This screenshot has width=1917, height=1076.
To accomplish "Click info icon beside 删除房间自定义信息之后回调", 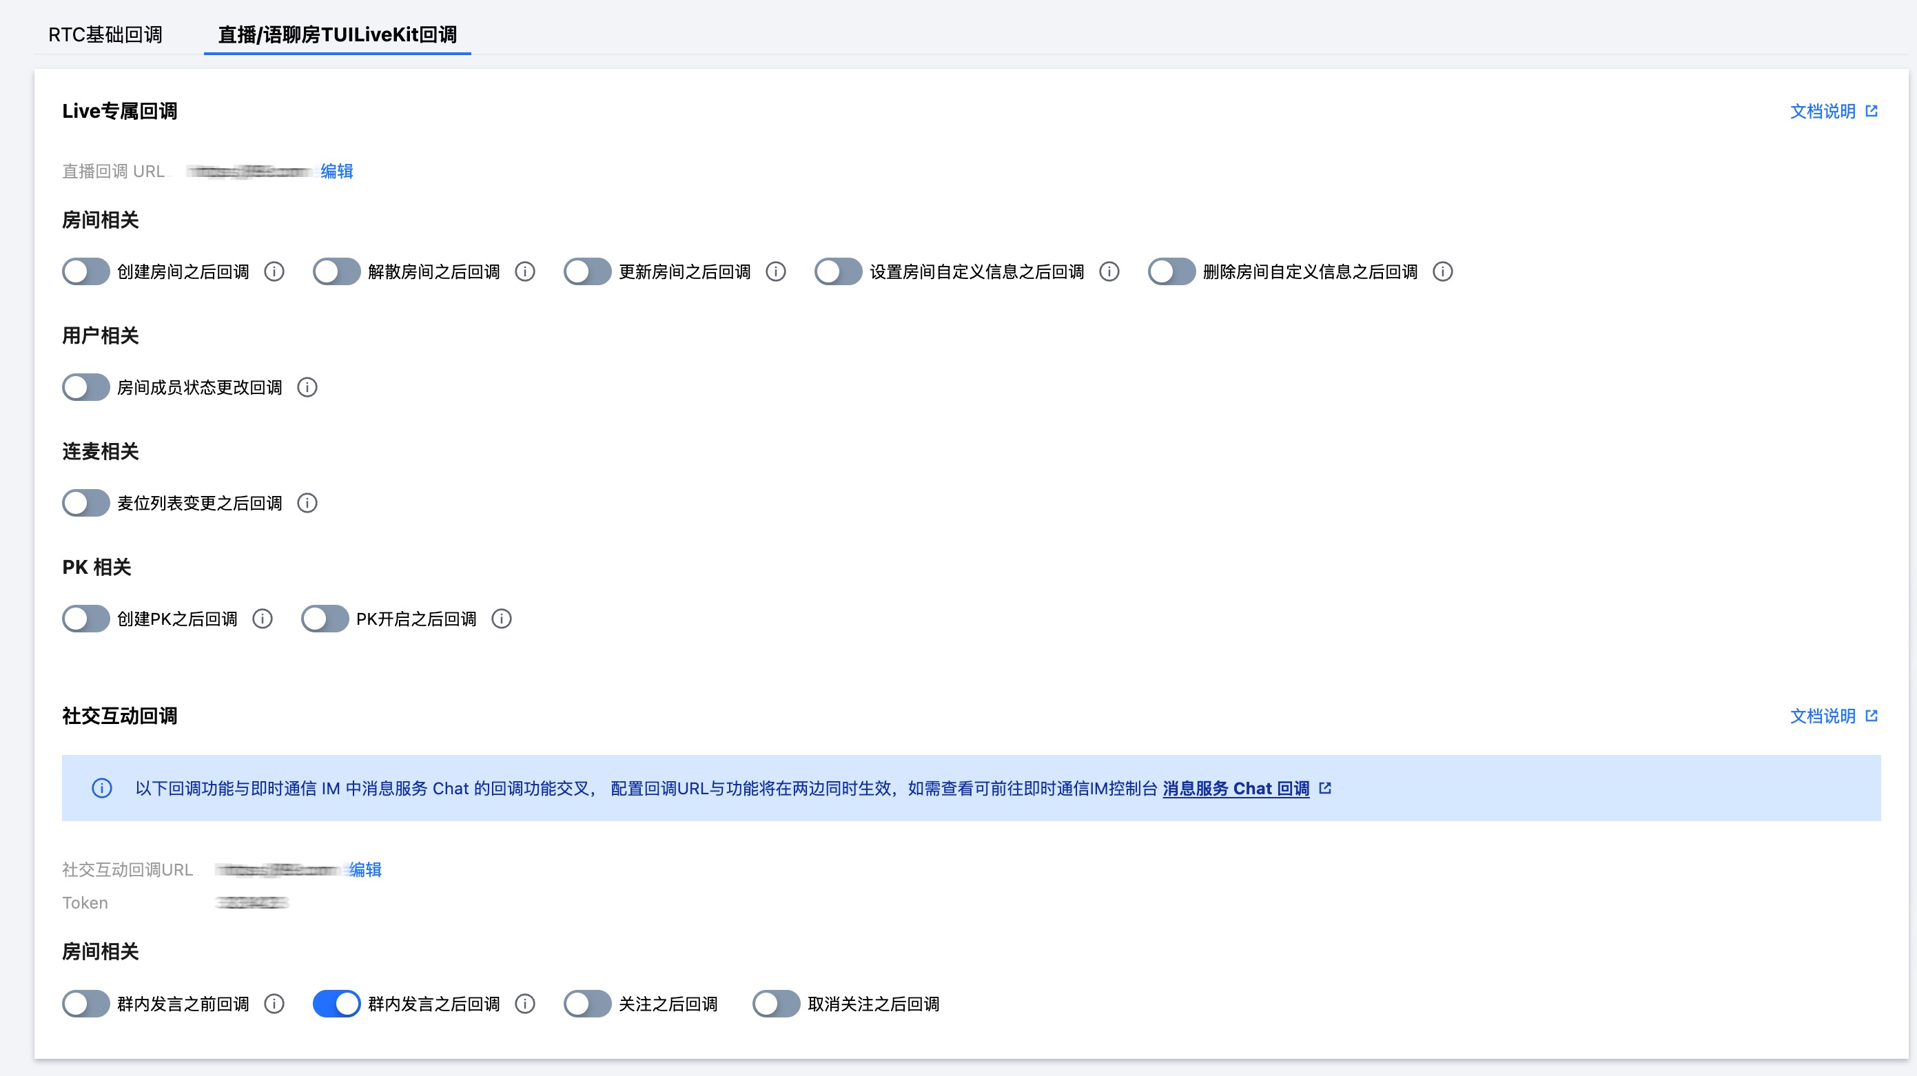I will (x=1443, y=271).
